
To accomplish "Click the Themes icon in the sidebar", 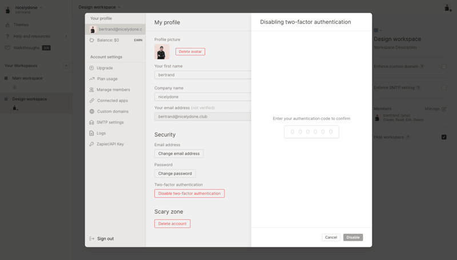I will click(x=7, y=25).
